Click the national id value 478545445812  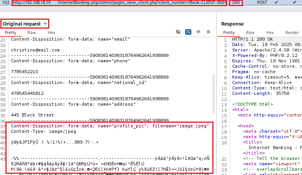[x=27, y=93]
